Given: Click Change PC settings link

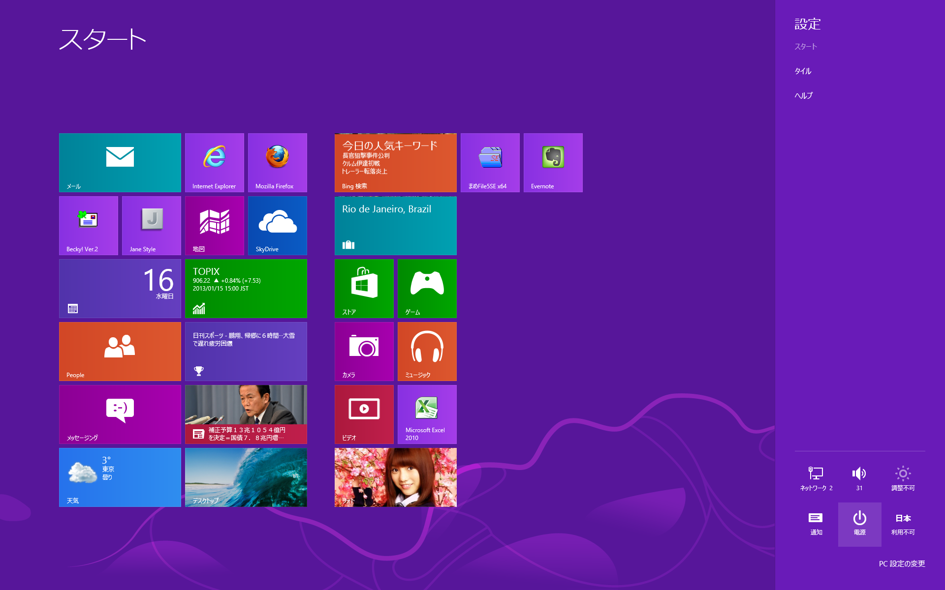Looking at the screenshot, I should click(902, 563).
